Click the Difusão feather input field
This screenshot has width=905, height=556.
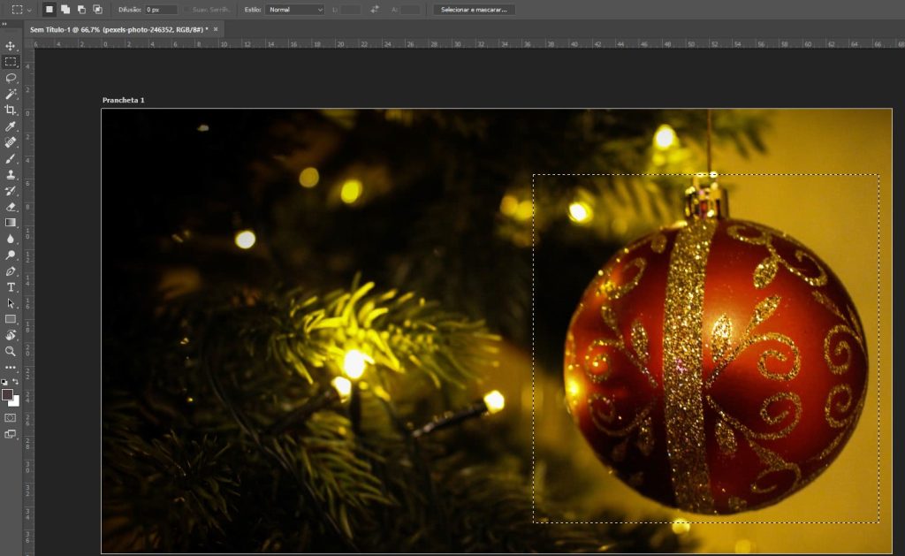click(161, 9)
